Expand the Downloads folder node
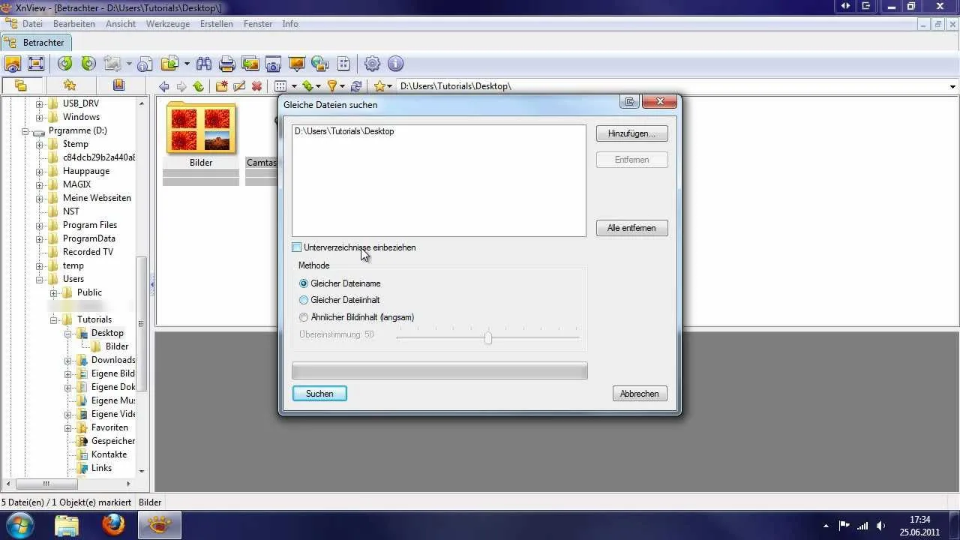Viewport: 960px width, 540px height. coord(68,360)
